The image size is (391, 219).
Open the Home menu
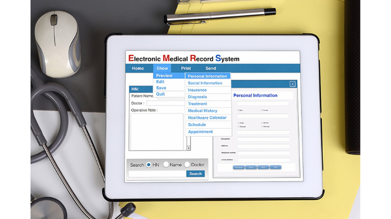point(138,68)
